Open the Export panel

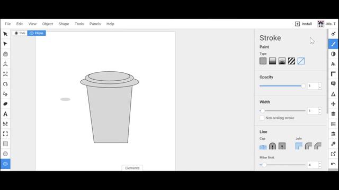click(333, 154)
